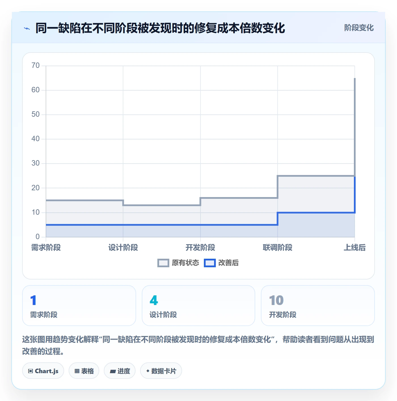Click the description paragraph starting 这张图用趋势变化解释

[198, 345]
